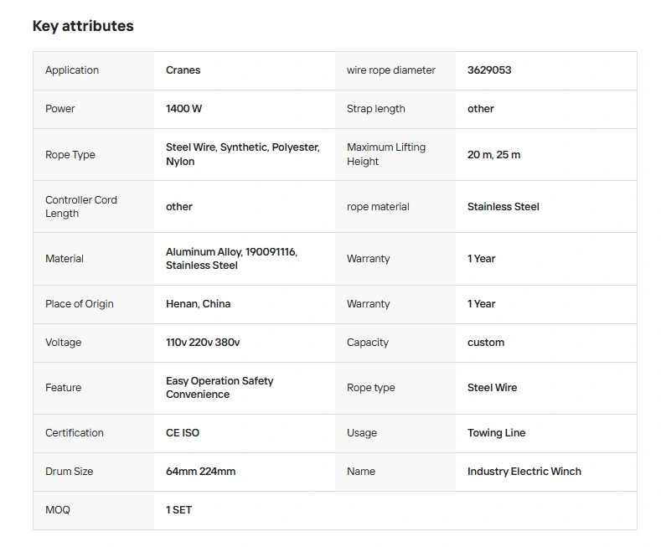Click the Strap length label
661x547 pixels.
[x=375, y=109]
